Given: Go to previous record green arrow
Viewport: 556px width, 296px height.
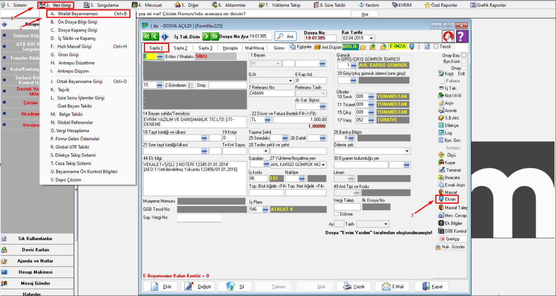Looking at the screenshot, I should [x=155, y=36].
